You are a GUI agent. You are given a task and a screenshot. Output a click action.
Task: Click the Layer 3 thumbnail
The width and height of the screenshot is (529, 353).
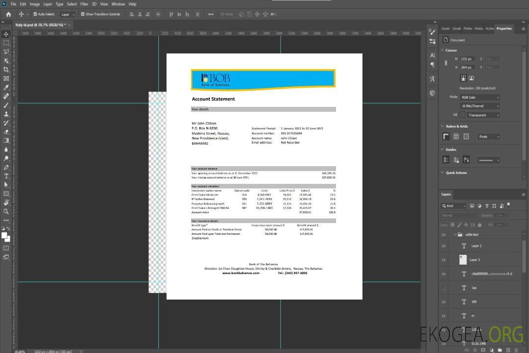pos(463,259)
